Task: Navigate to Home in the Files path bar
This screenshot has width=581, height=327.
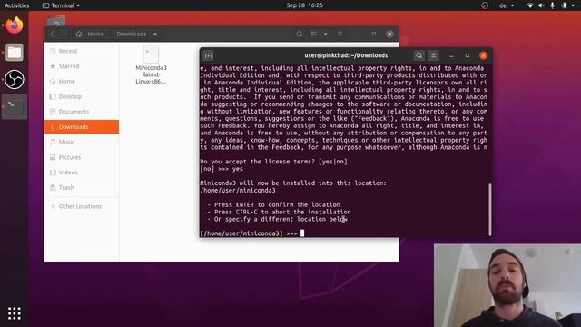Action: click(x=91, y=34)
